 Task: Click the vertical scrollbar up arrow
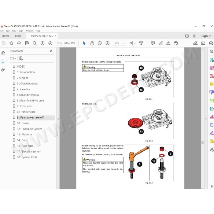tap(203, 49)
